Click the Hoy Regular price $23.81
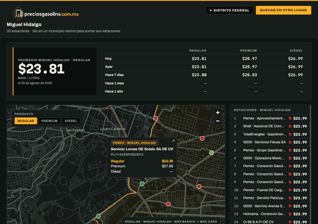The height and width of the screenshot is (224, 318). (199, 59)
